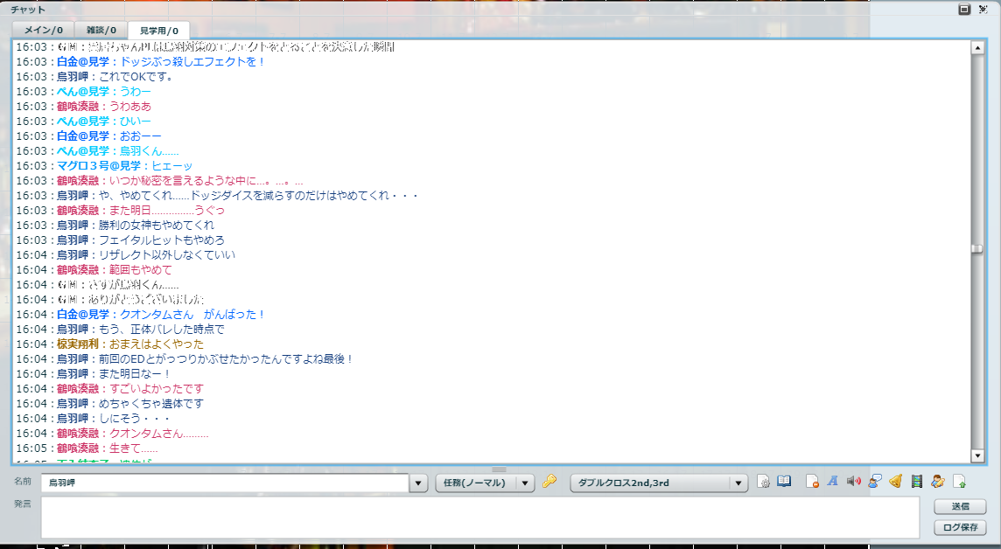This screenshot has height=549, width=1001.
Task: Expand the 名前 name dropdown arrow
Action: pos(418,483)
